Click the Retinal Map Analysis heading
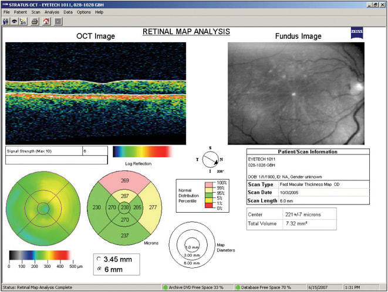This screenshot has width=388, height=292. pos(186,32)
